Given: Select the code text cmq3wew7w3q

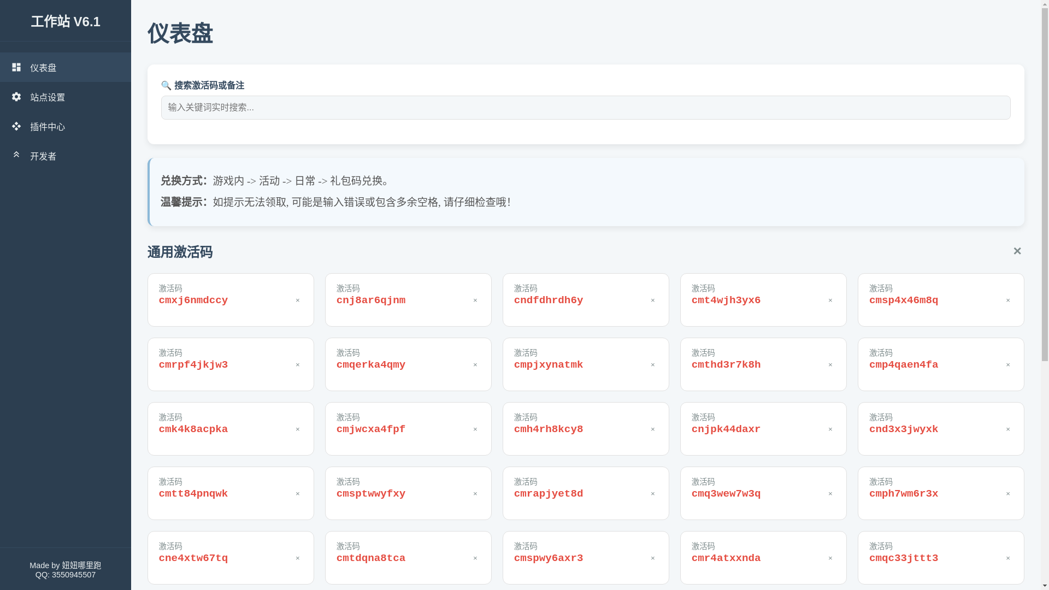Looking at the screenshot, I should tap(726, 494).
